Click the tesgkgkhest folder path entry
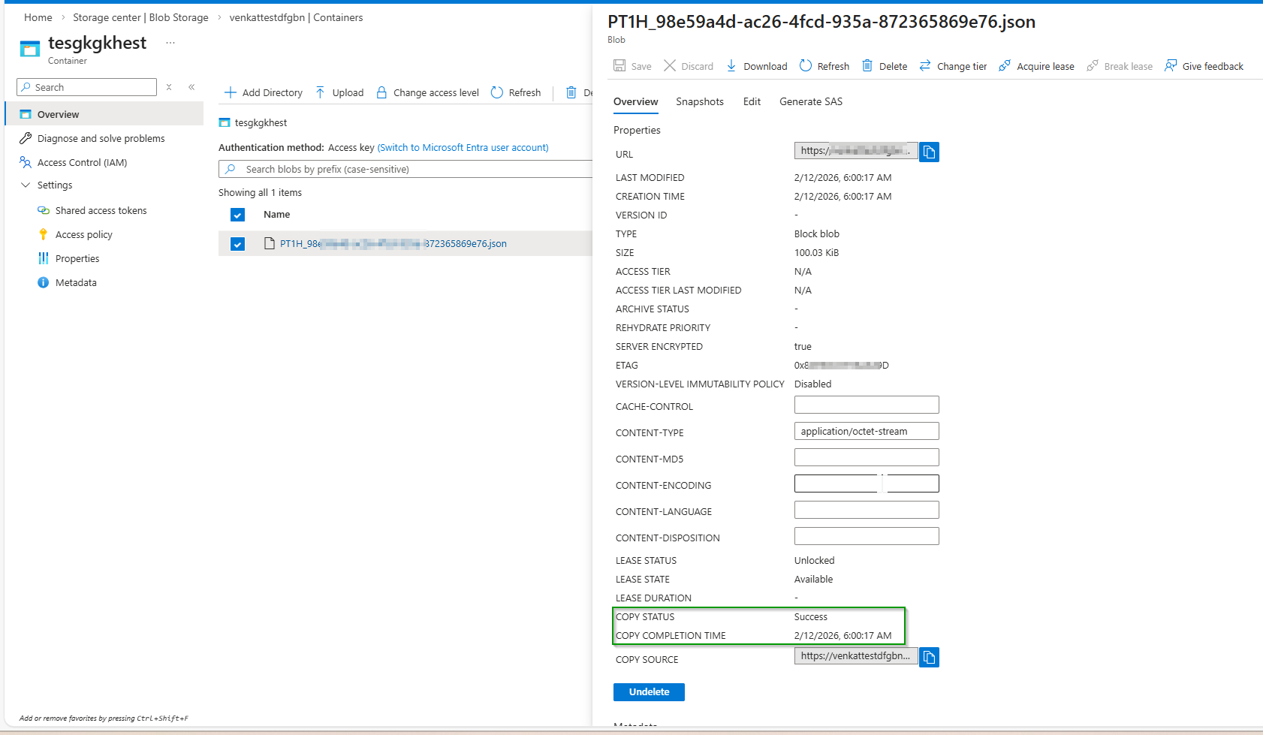The image size is (1263, 735). point(261,123)
